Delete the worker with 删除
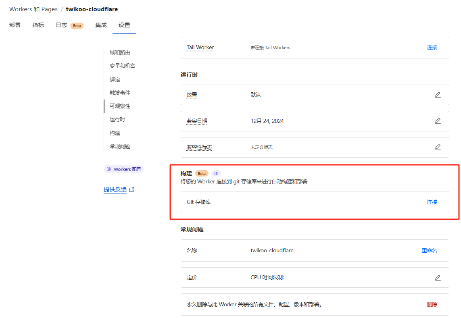This screenshot has width=461, height=318. 432,304
